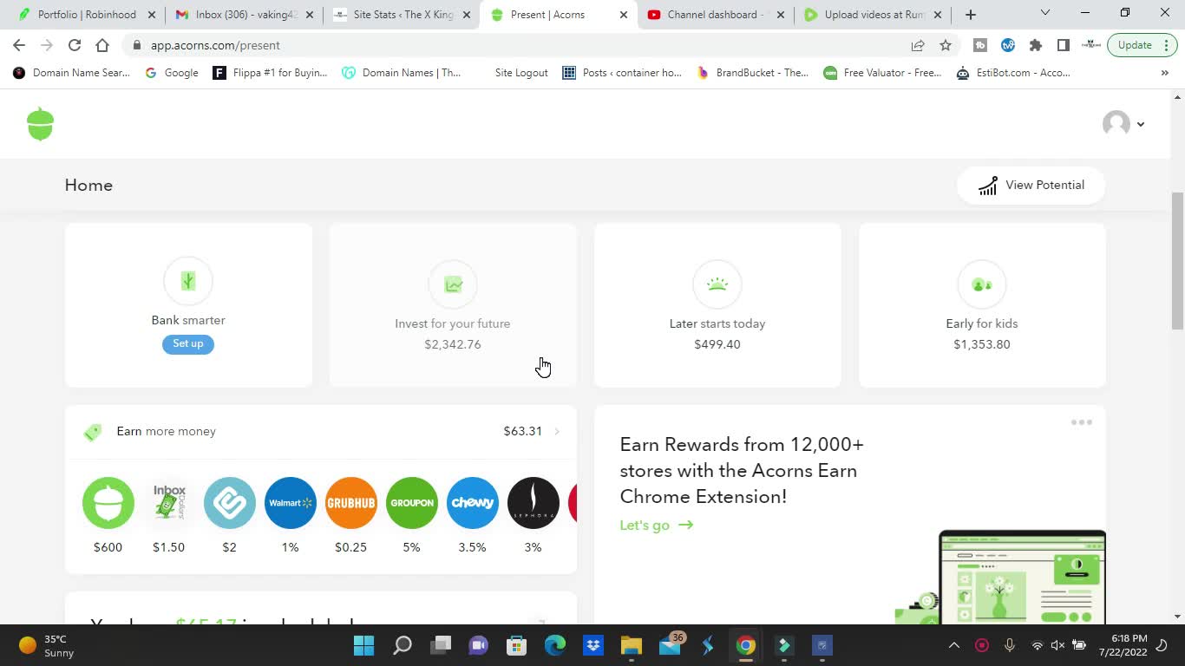Image resolution: width=1185 pixels, height=666 pixels.
Task: Share this page icon in address bar
Action: click(918, 45)
